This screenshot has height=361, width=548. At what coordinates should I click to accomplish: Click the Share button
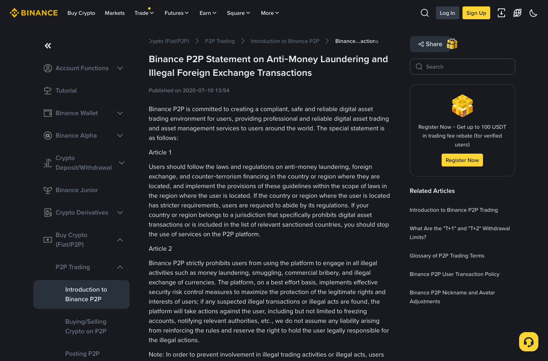[x=430, y=44]
